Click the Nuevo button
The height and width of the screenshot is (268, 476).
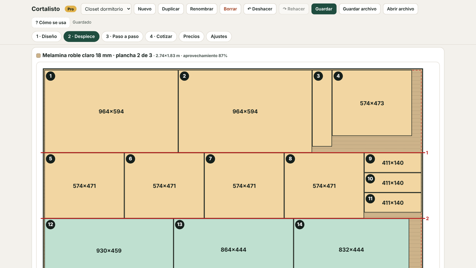[x=145, y=9]
